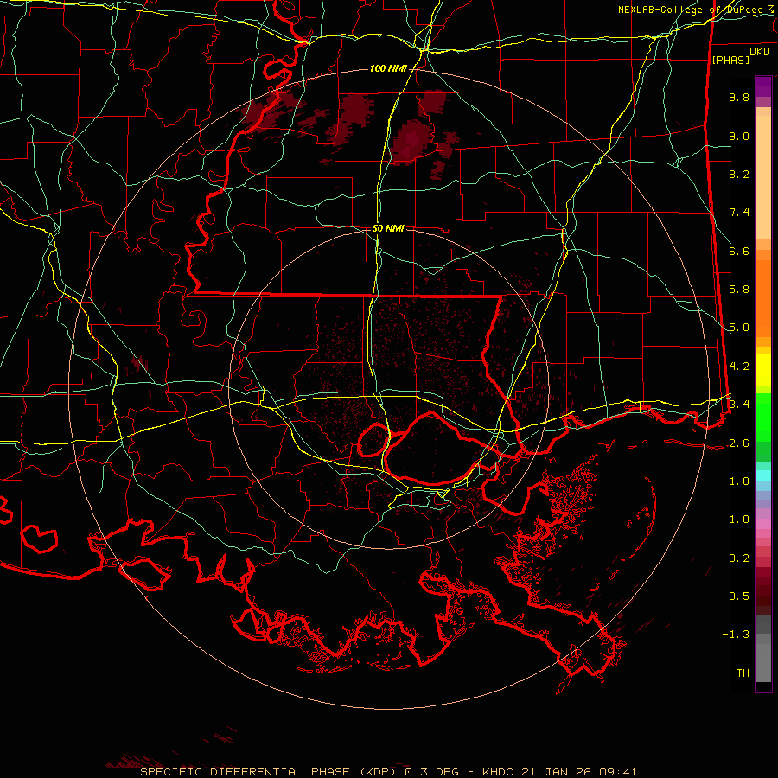Image resolution: width=778 pixels, height=778 pixels.
Task: Click SPECIFIC DIFFERENTIAL PHASE in the caption
Action: click(x=245, y=772)
